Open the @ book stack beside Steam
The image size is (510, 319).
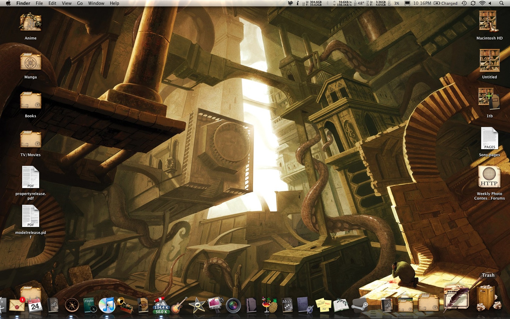[387, 305]
